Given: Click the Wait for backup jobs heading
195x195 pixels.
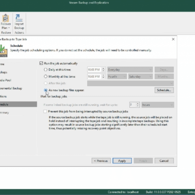Looking at the screenshot, I should point(54,96).
